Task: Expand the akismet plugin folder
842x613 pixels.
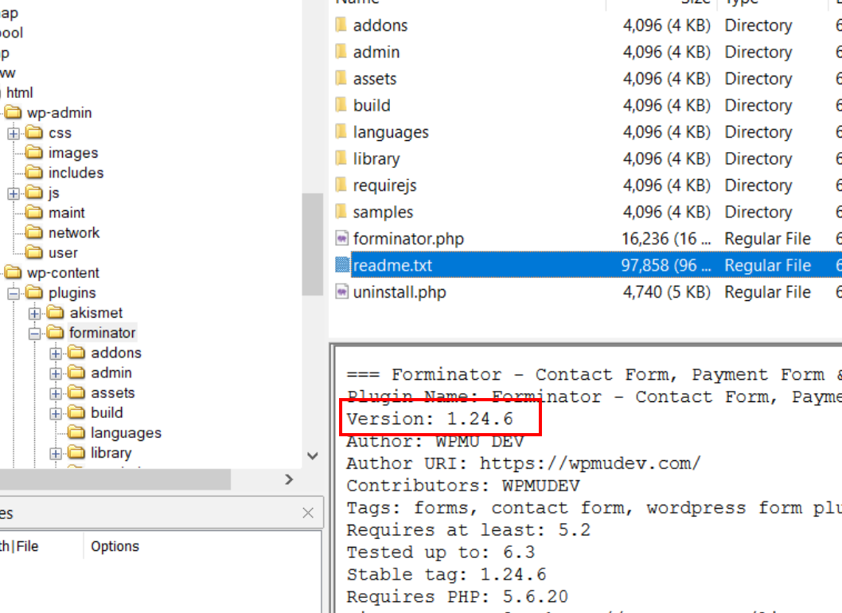Action: (35, 314)
